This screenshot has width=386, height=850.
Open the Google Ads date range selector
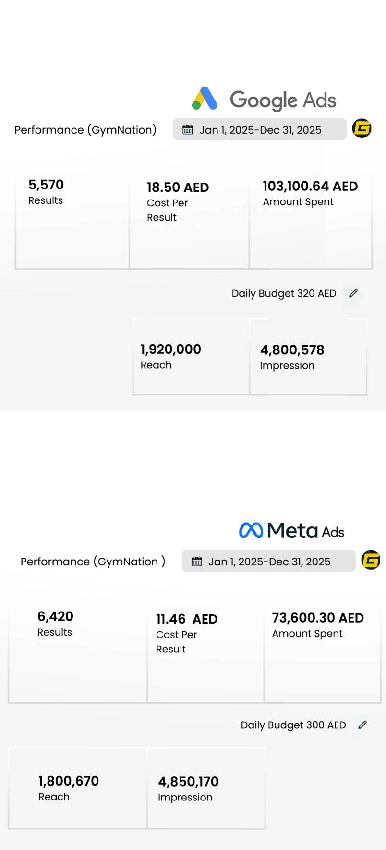[260, 130]
